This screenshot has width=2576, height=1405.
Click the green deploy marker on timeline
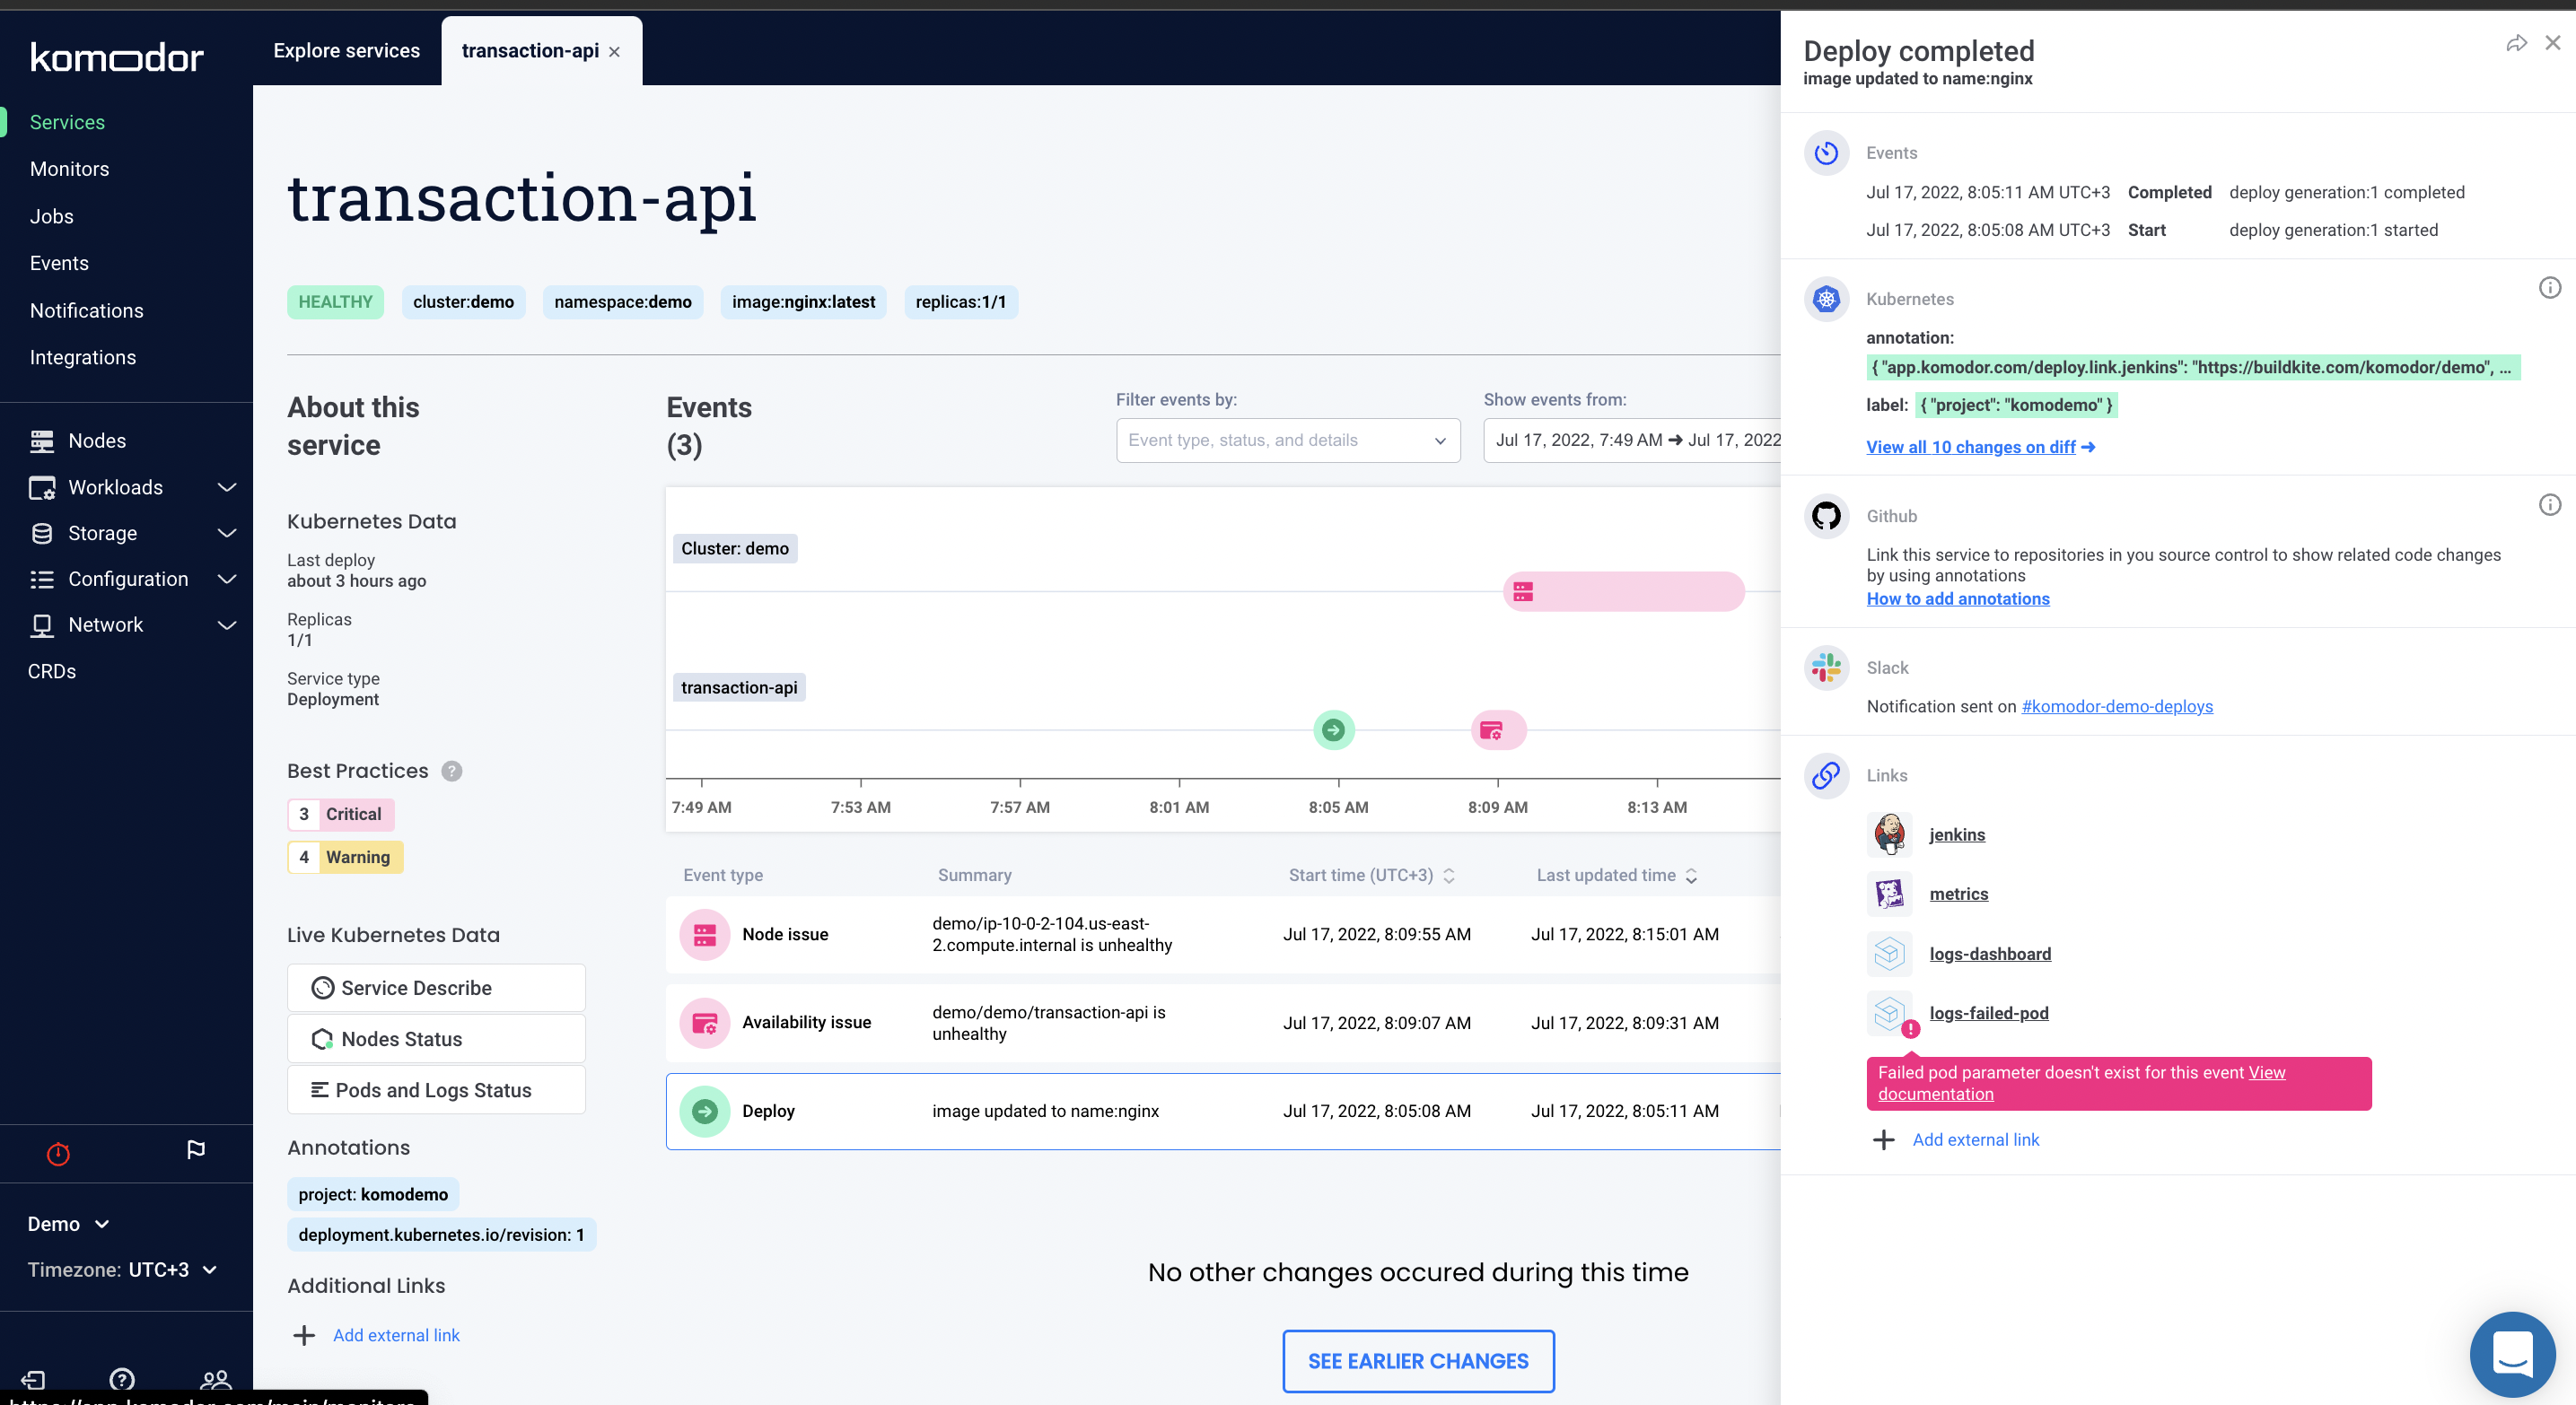click(1333, 730)
